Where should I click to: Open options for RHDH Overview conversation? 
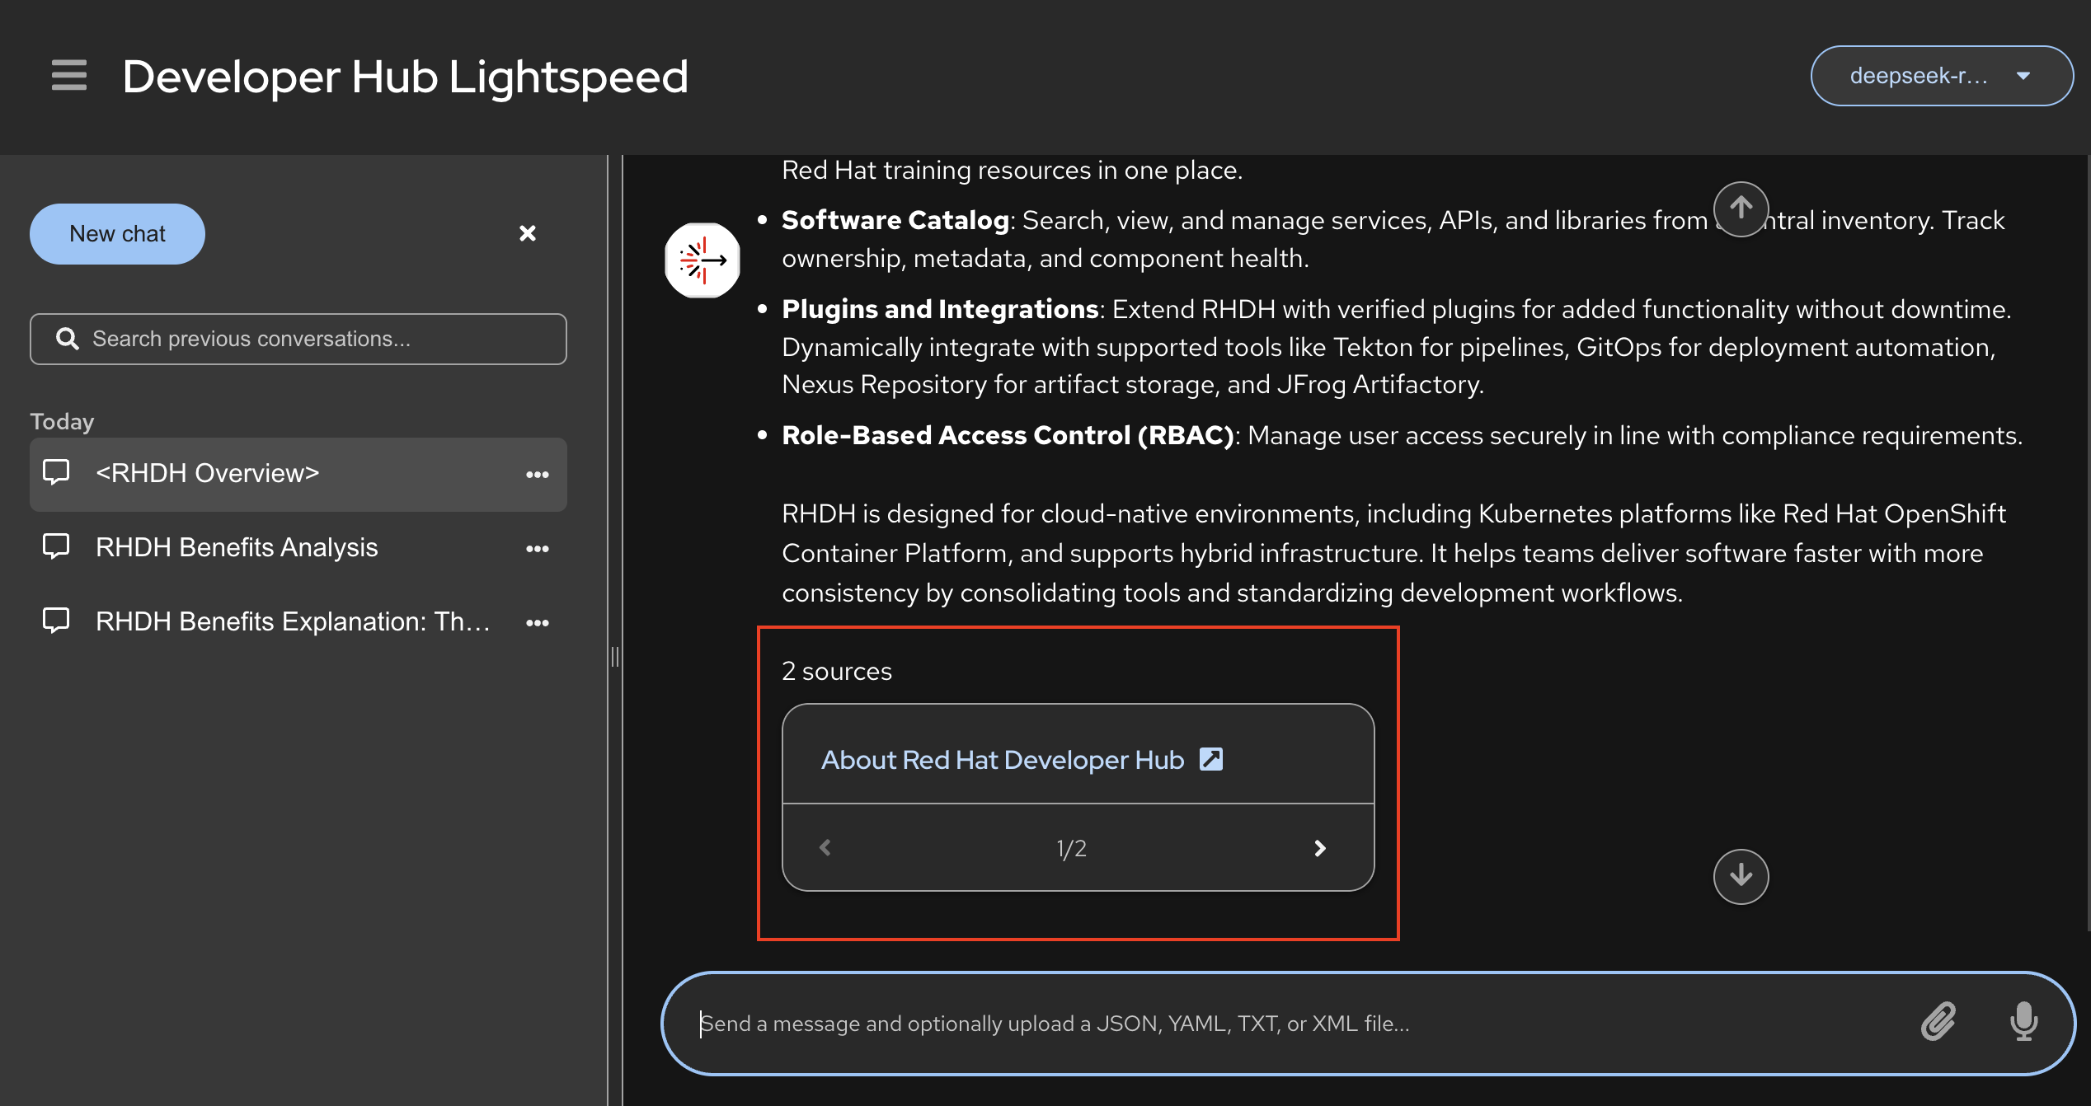pyautogui.click(x=538, y=474)
